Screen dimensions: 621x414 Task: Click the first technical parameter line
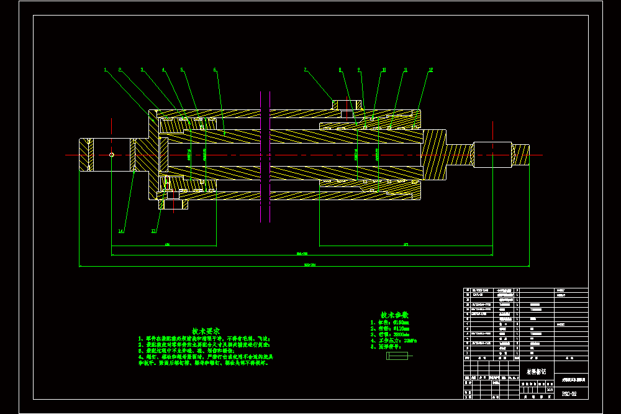coord(390,323)
